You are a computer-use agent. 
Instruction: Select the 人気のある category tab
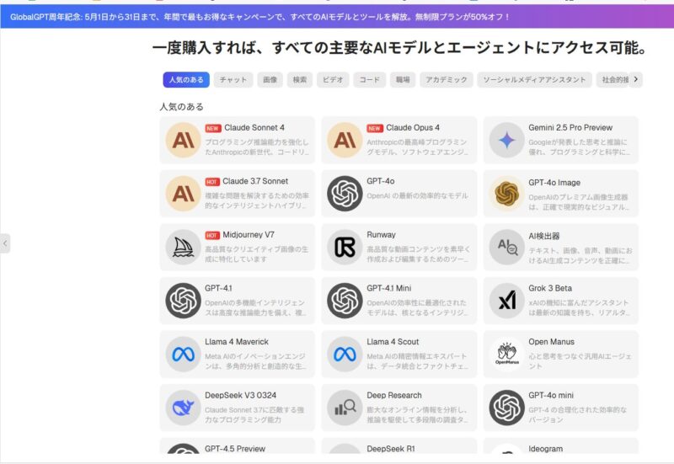click(x=186, y=79)
